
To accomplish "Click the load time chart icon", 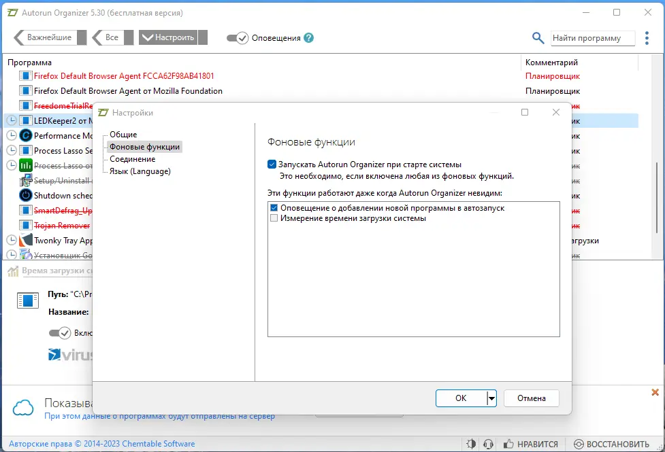I will [13, 271].
